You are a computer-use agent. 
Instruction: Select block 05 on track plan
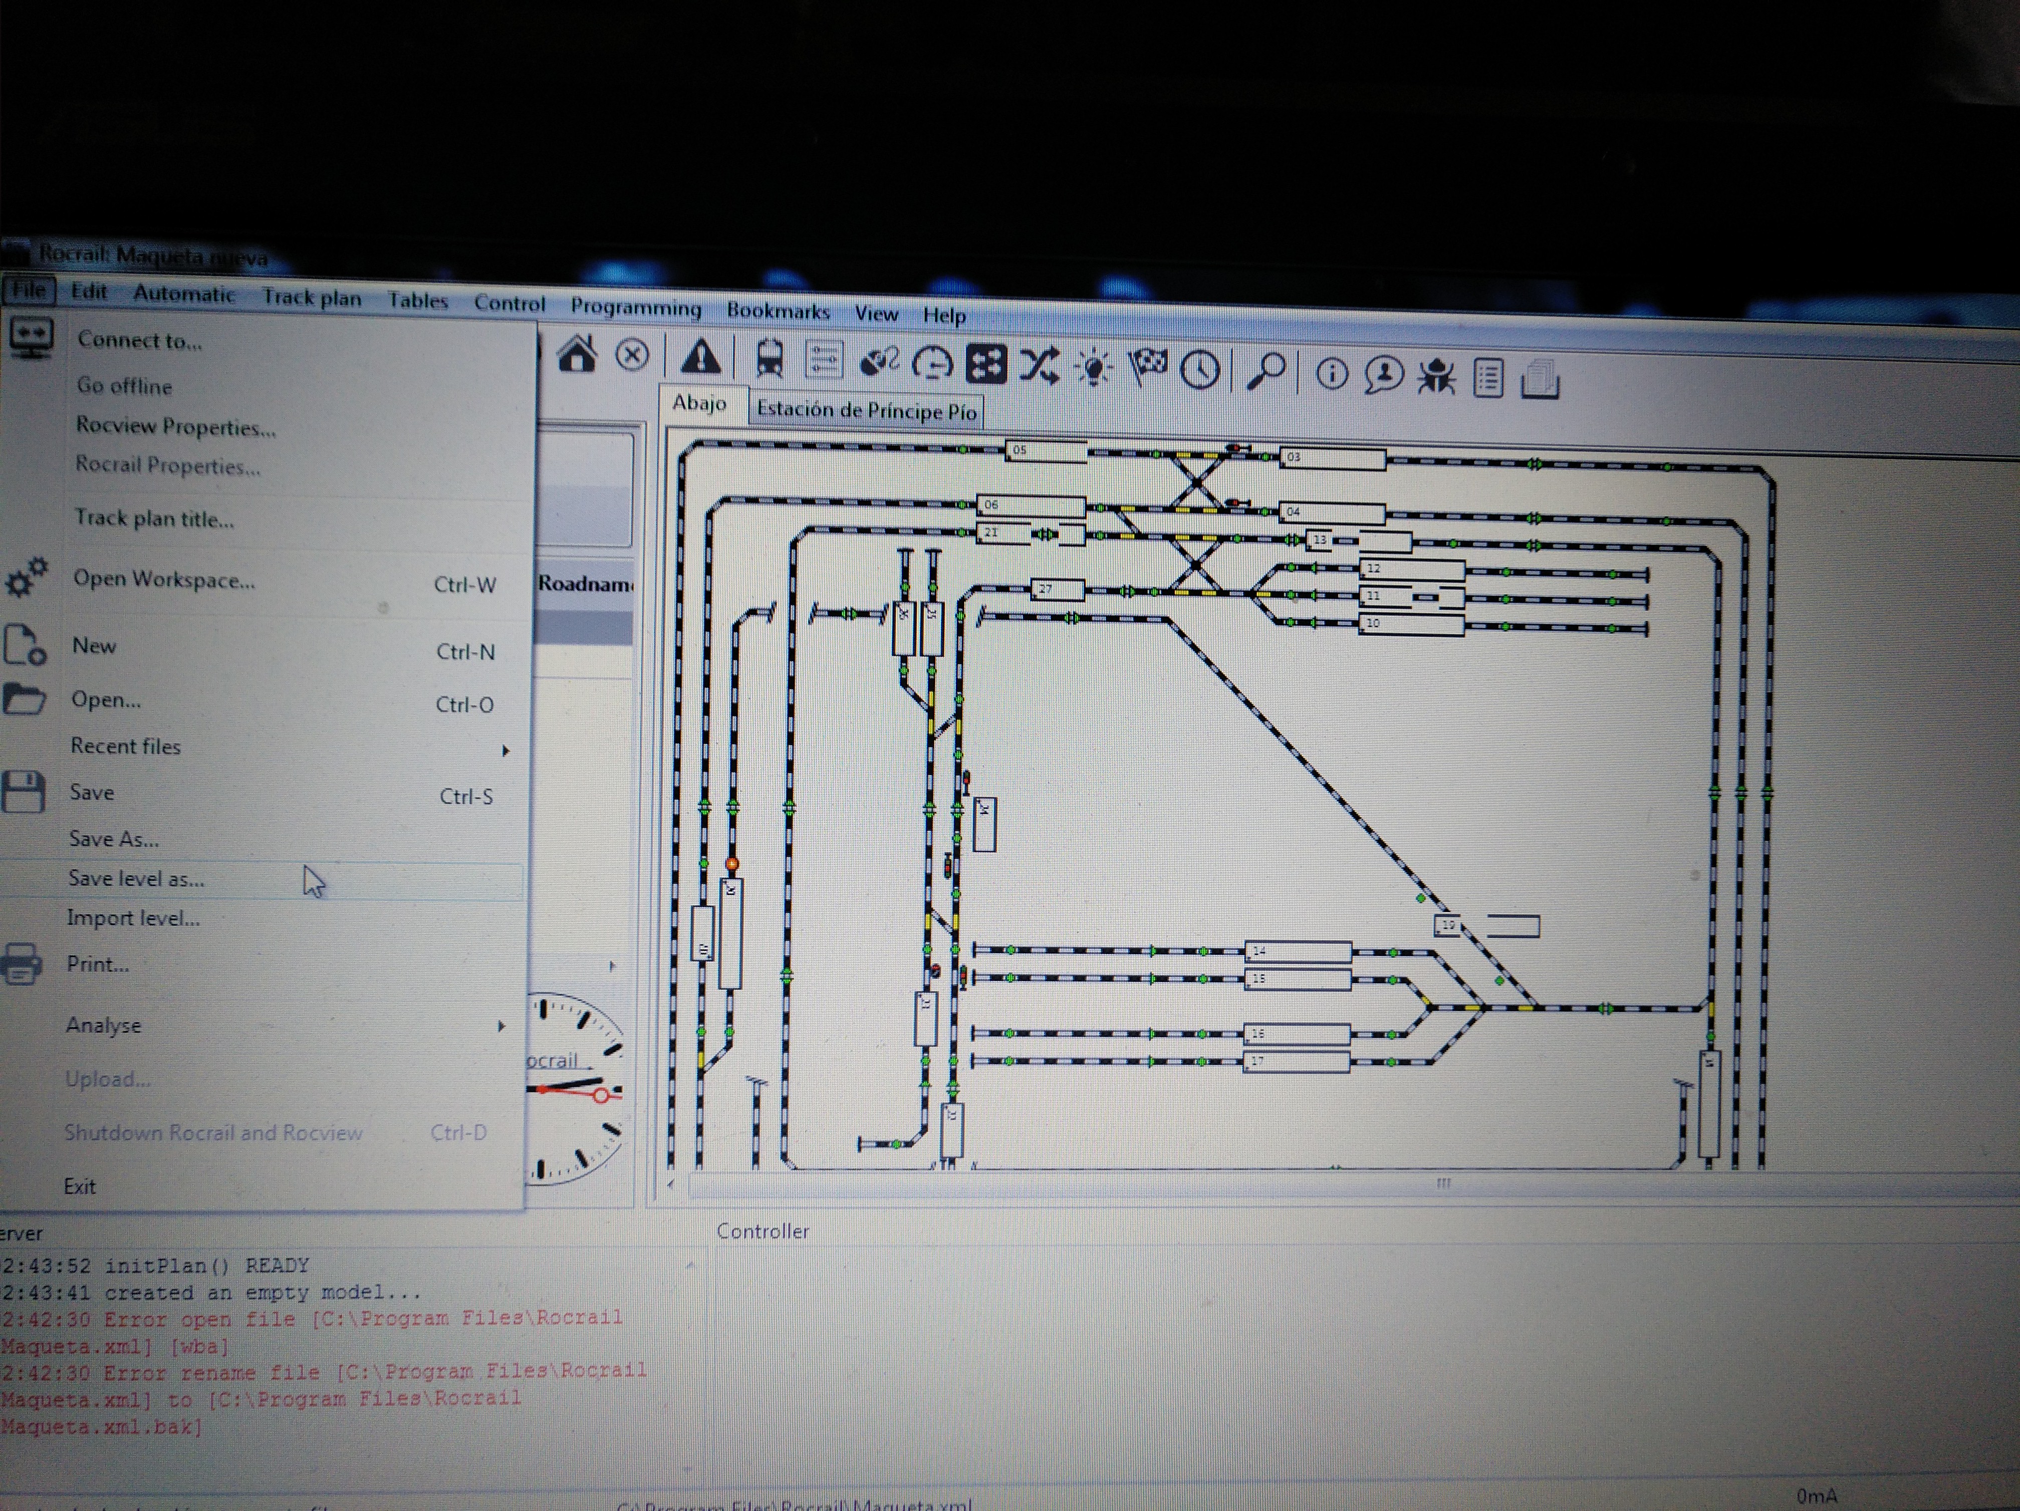point(1046,451)
